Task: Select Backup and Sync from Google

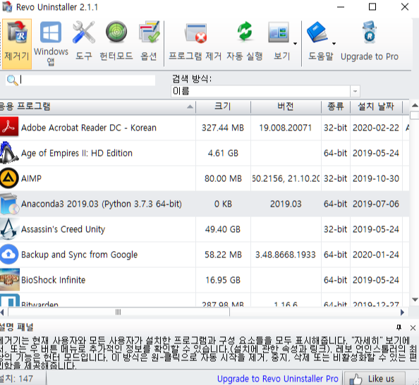Action: 80,255
